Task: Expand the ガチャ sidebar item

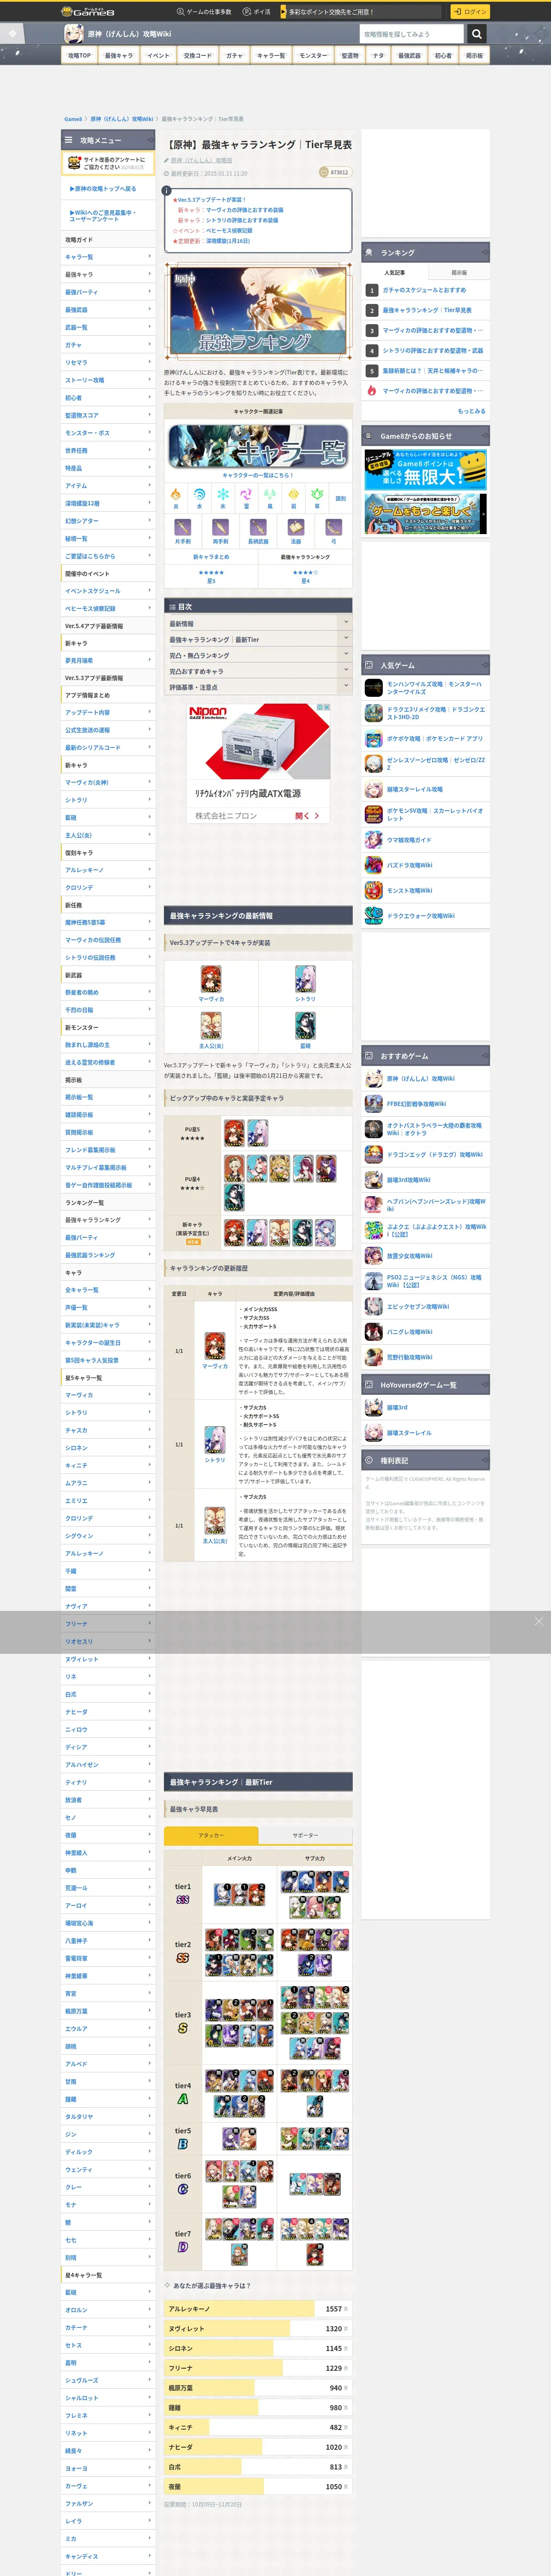Action: click(x=108, y=345)
